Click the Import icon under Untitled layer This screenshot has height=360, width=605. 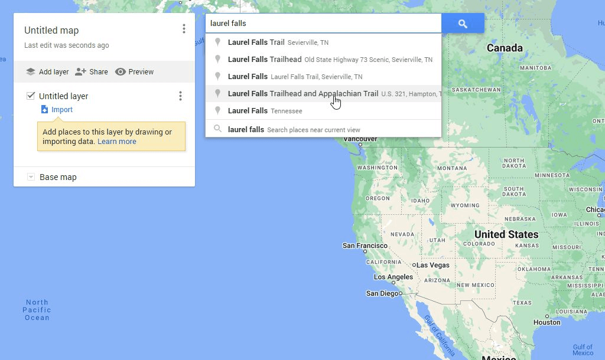[45, 109]
